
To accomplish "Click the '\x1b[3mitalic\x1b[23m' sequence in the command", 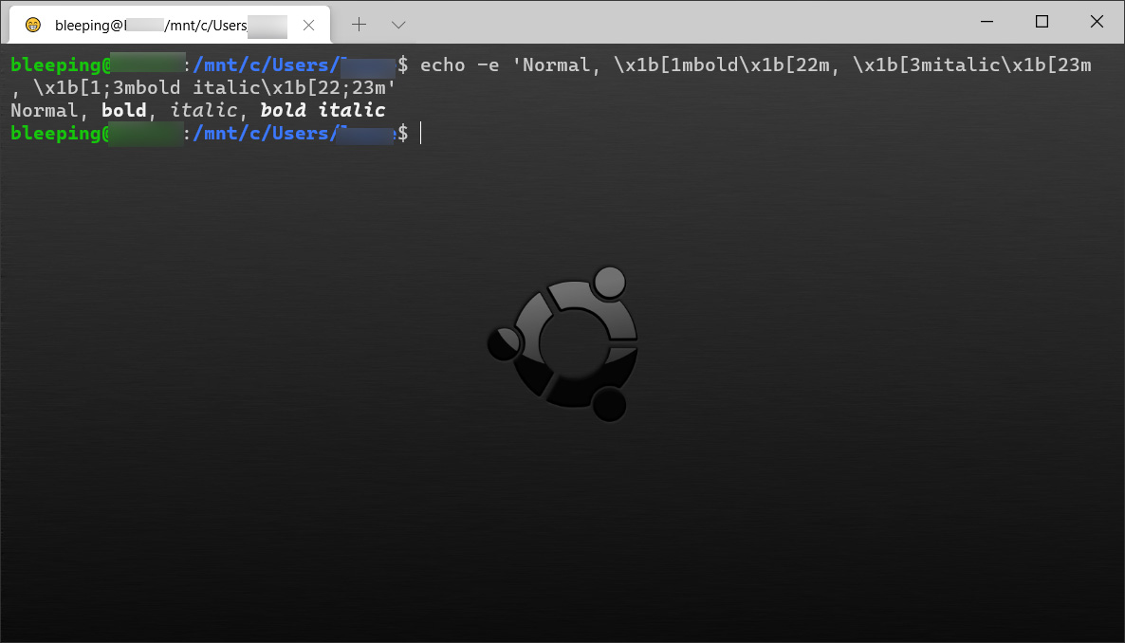I will [x=972, y=65].
